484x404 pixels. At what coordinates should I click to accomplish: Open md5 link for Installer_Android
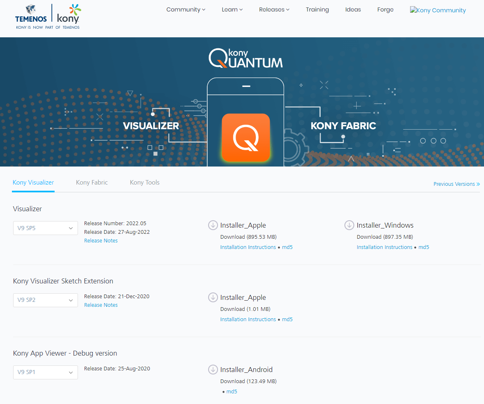[232, 392]
